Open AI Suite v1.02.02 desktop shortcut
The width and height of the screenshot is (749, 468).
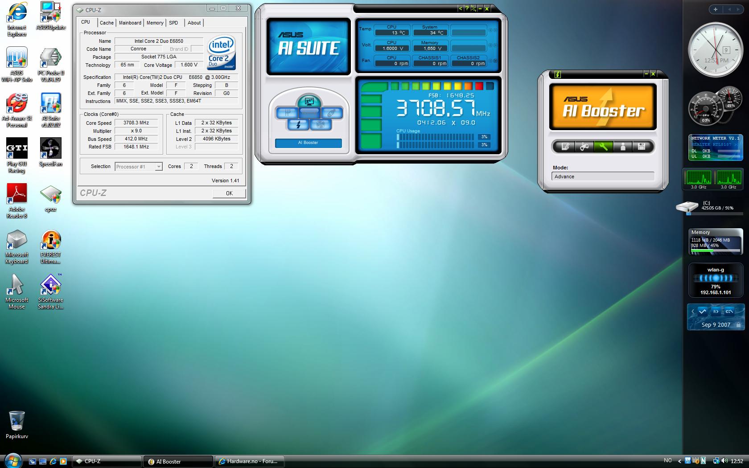coord(51,110)
